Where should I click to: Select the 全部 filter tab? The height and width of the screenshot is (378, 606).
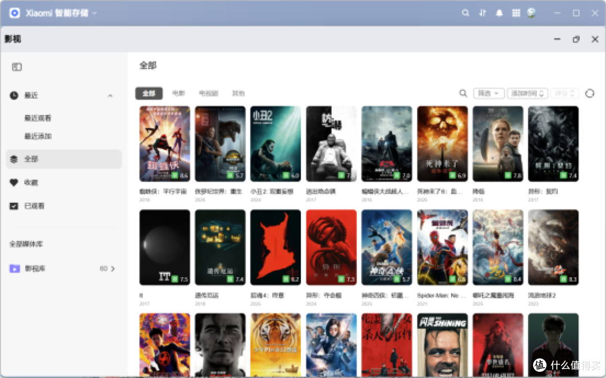click(x=149, y=93)
